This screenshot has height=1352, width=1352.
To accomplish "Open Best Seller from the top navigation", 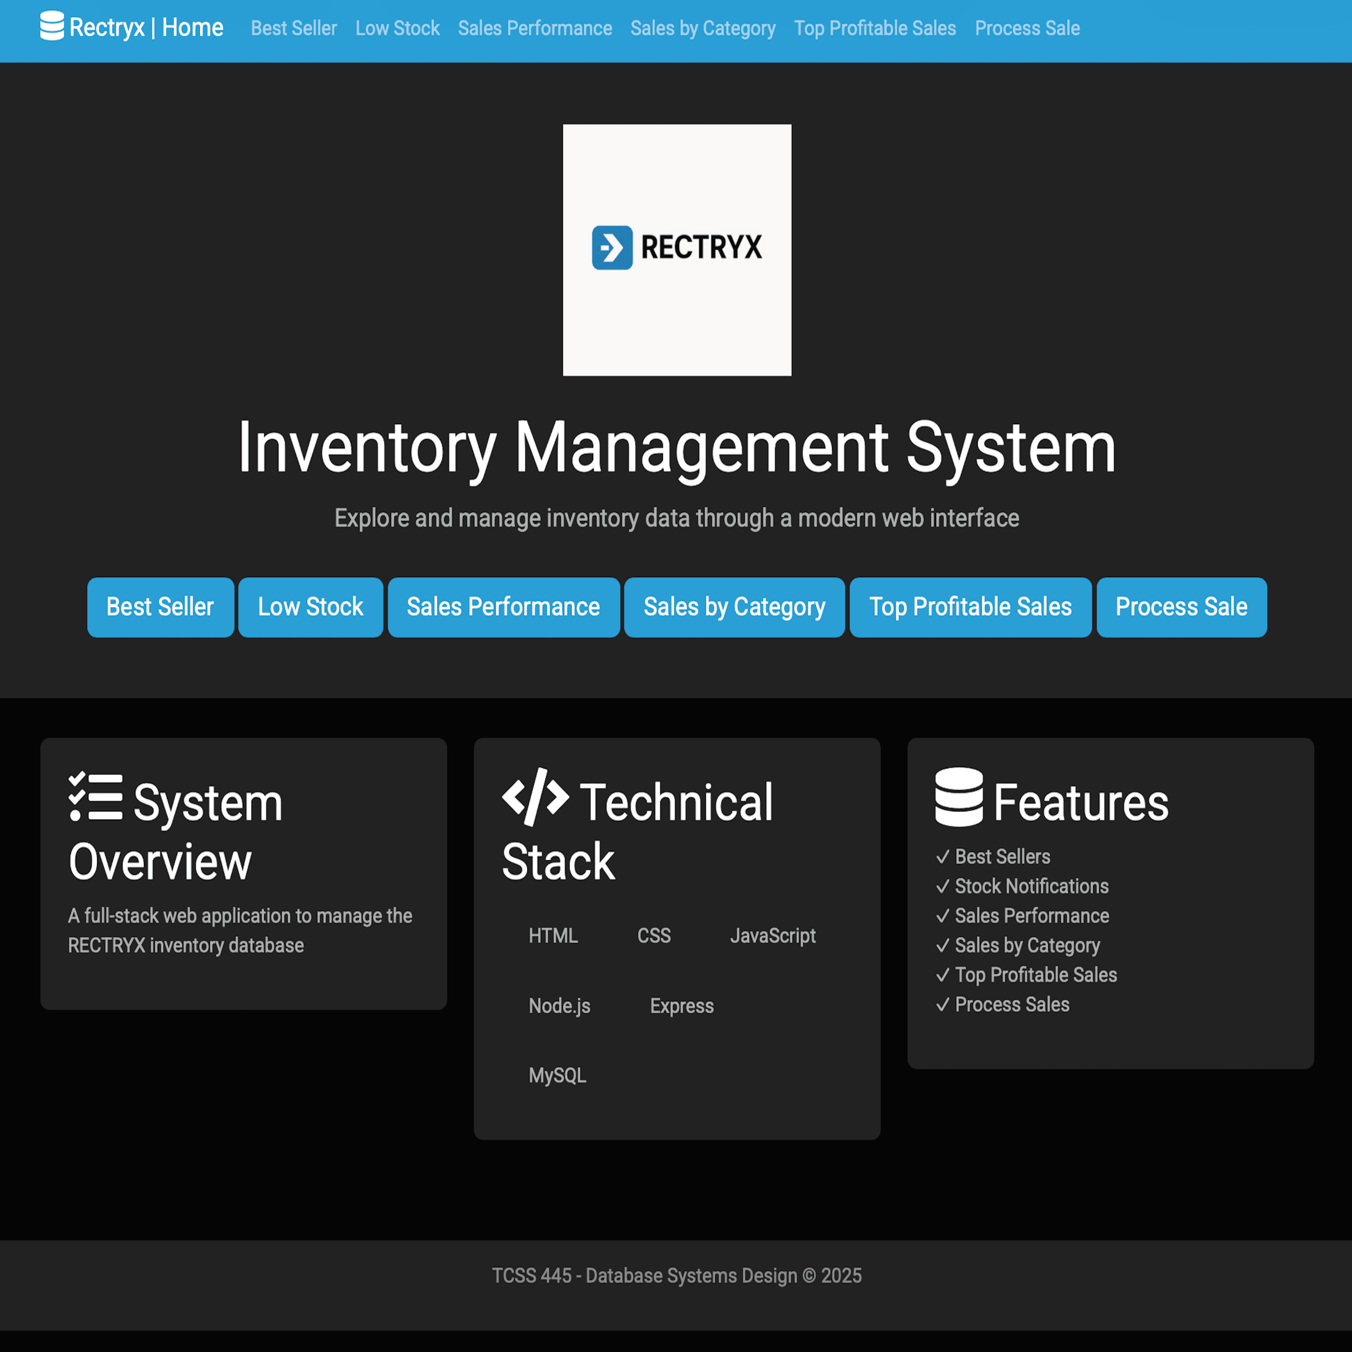I will pos(293,29).
